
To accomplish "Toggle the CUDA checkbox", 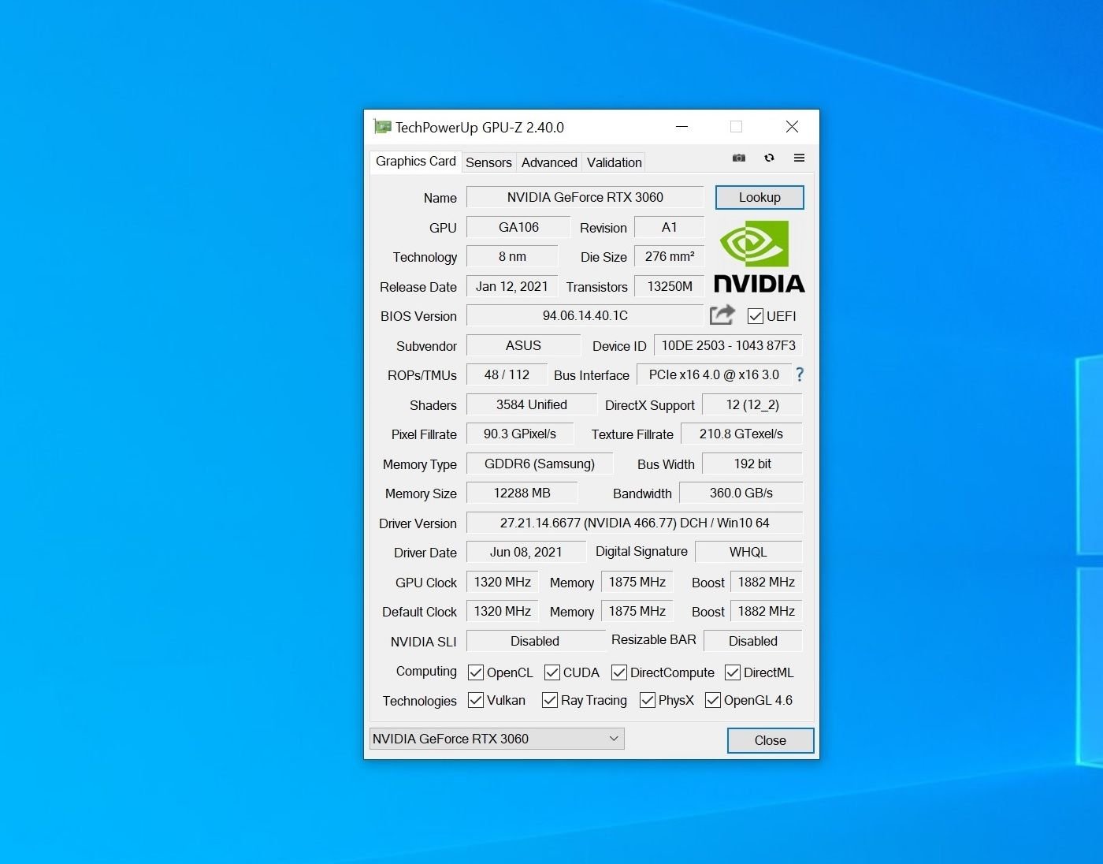I will coord(552,672).
